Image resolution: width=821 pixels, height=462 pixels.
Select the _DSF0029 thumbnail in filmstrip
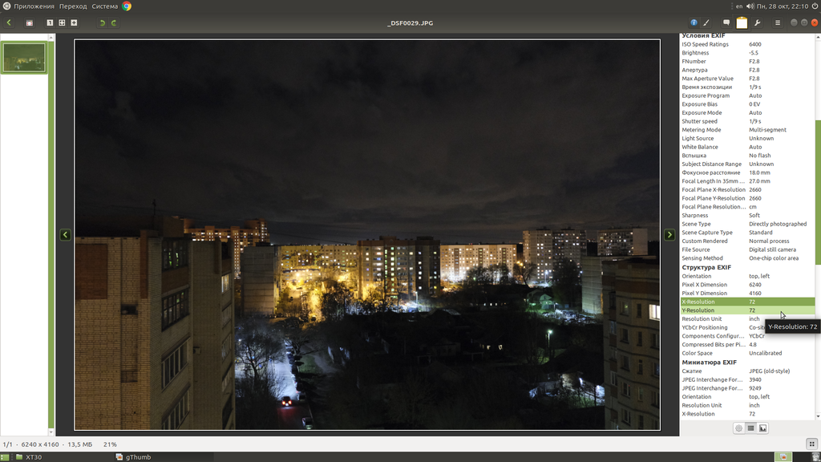24,57
